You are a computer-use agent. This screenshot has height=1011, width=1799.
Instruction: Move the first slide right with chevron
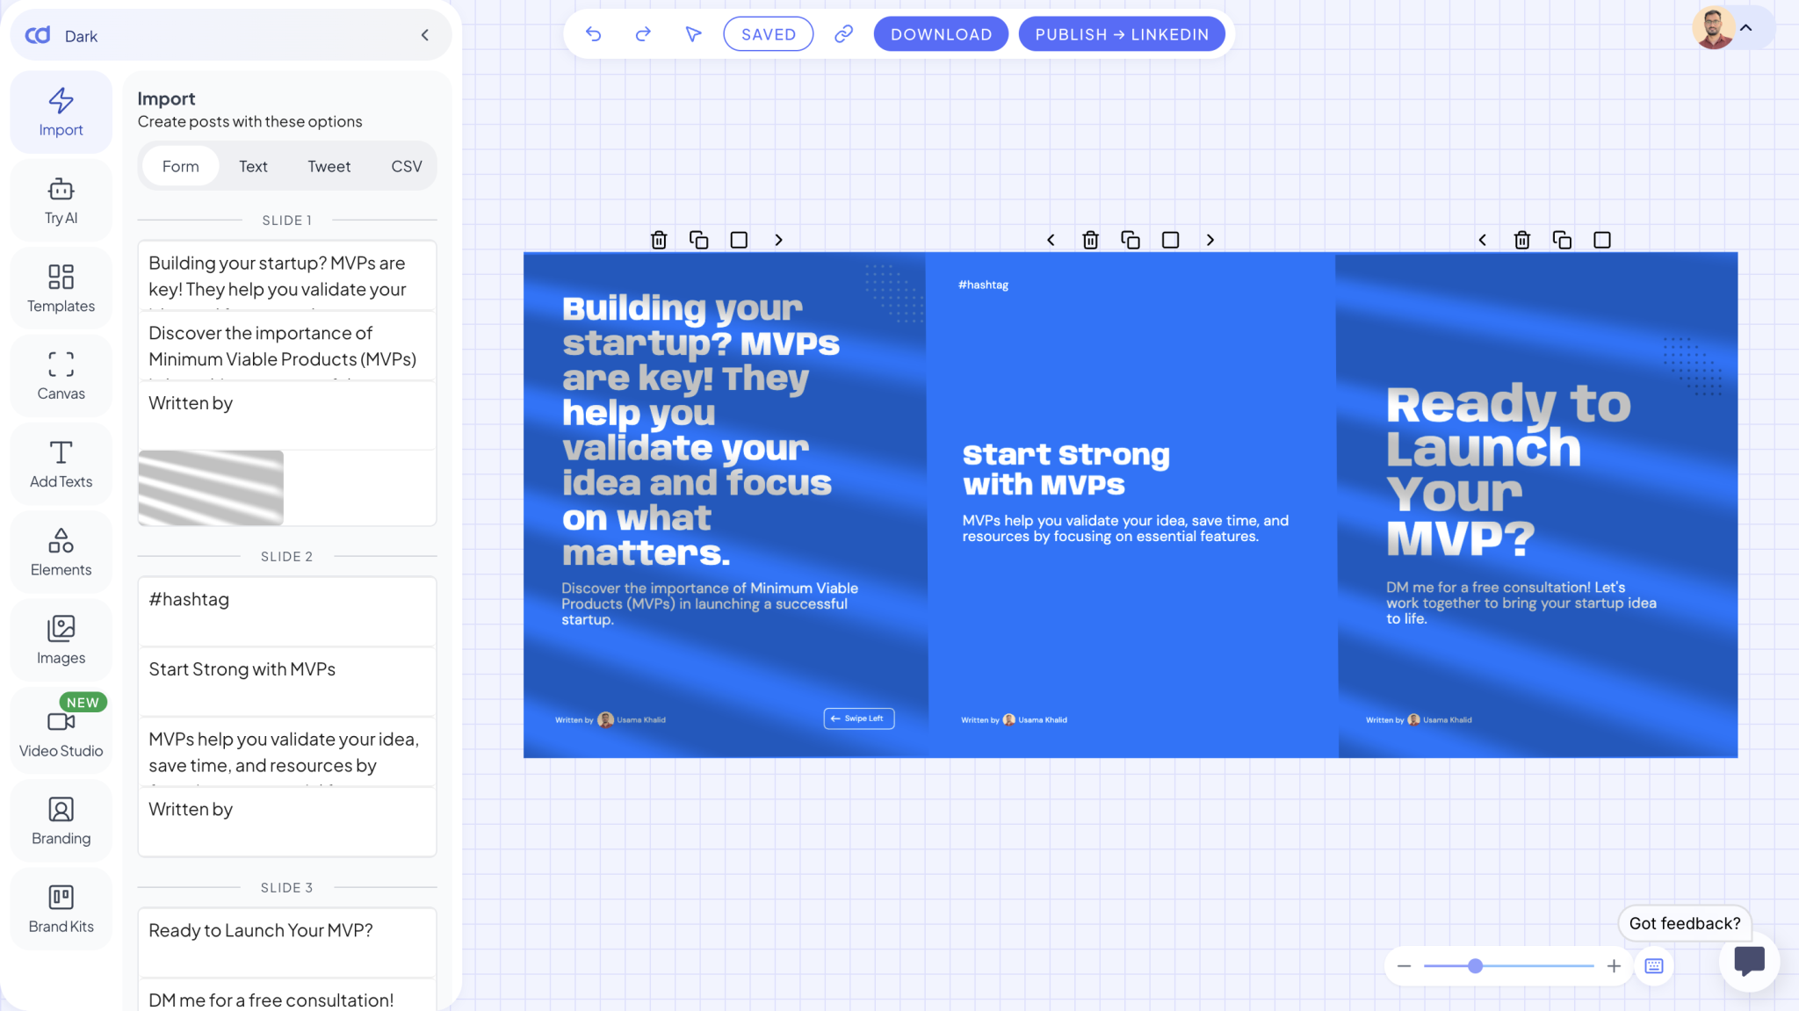click(778, 240)
